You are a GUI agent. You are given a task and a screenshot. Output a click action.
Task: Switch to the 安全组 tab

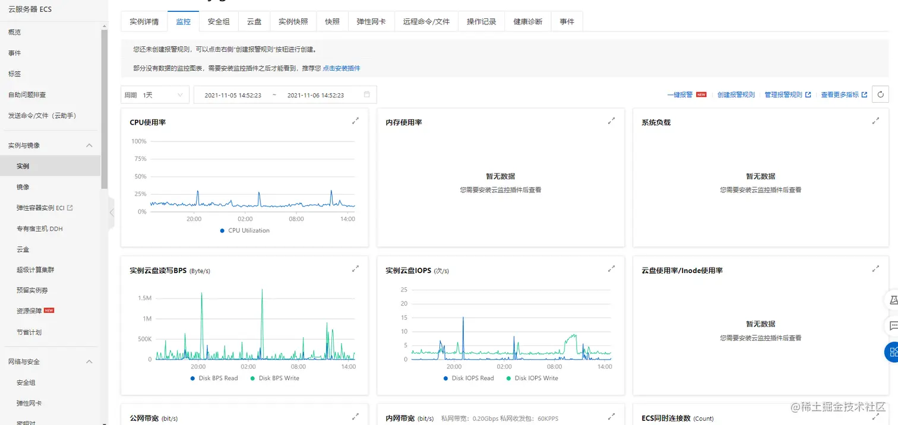(x=219, y=21)
